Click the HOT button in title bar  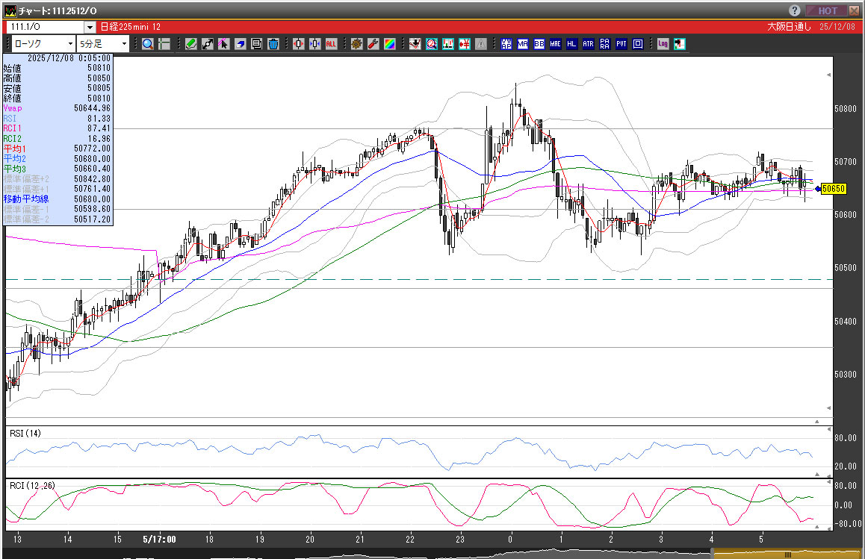pos(827,10)
